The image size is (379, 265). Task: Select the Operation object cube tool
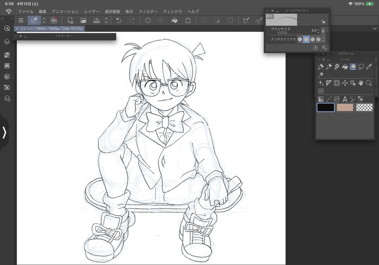coord(353,83)
